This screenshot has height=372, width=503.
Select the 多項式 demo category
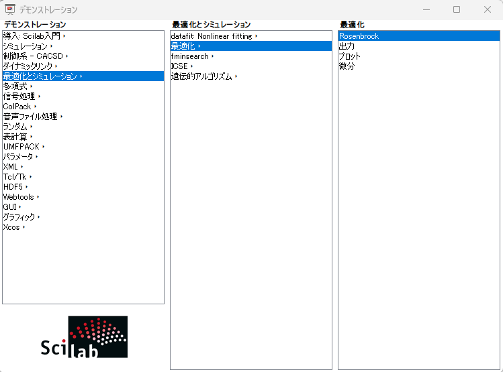[15, 86]
